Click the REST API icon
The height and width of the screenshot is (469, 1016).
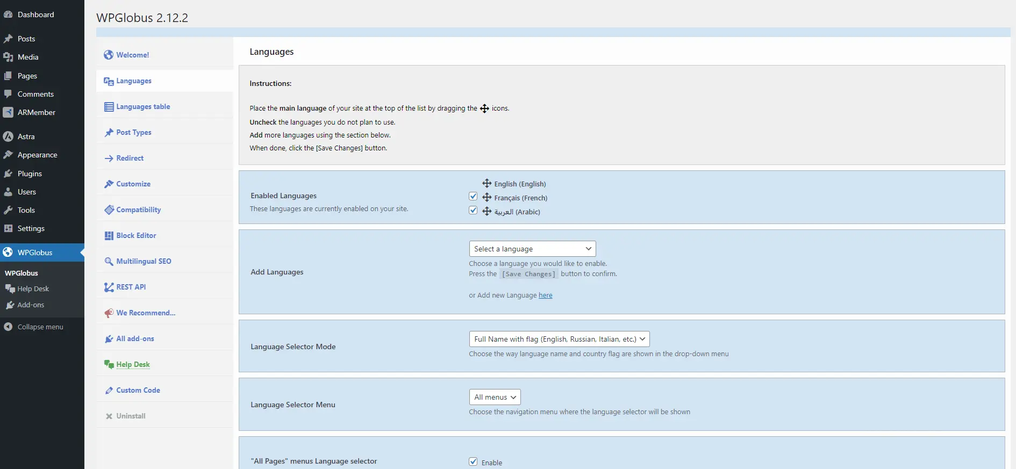(x=109, y=287)
